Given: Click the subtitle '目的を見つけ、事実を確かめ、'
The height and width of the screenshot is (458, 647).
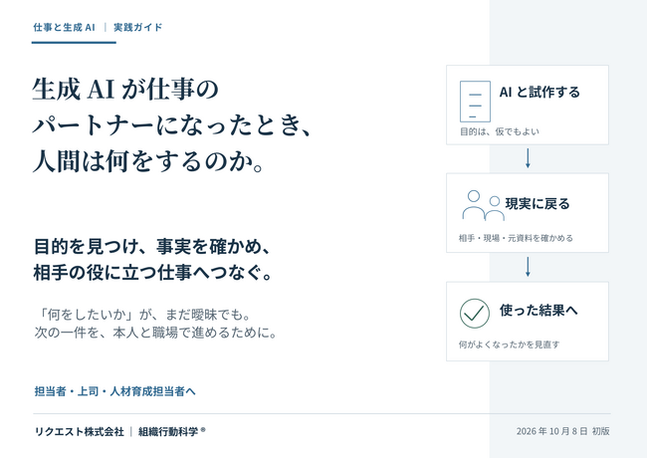Looking at the screenshot, I should 152,246.
